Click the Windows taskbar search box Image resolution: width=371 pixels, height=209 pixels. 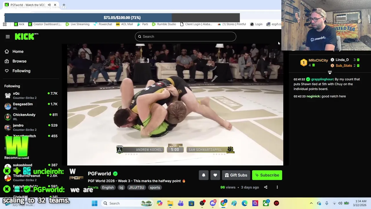click(128, 203)
